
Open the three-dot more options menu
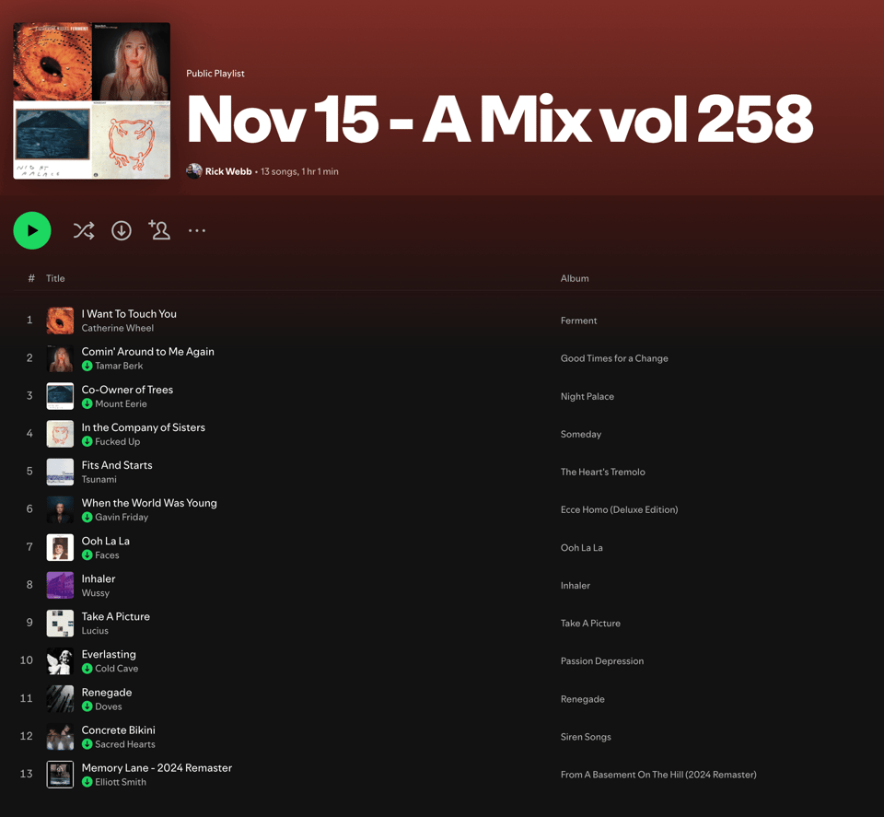coord(197,230)
